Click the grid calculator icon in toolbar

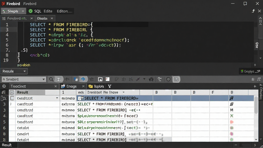coord(176,79)
